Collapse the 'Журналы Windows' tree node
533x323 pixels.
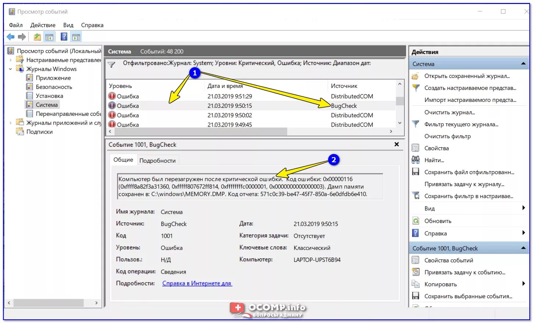click(10, 69)
